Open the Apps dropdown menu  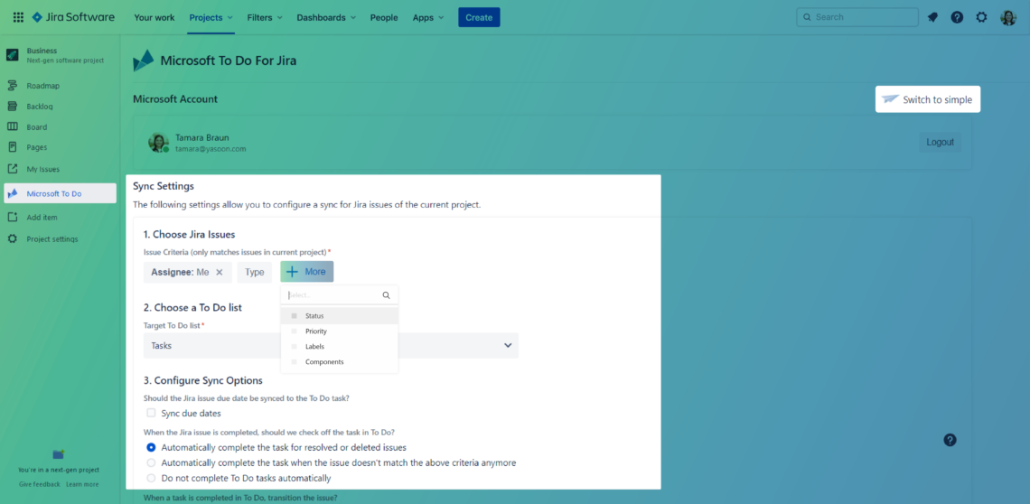[427, 18]
